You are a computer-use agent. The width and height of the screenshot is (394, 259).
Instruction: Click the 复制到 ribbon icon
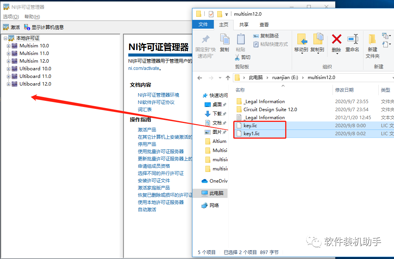pos(318,39)
